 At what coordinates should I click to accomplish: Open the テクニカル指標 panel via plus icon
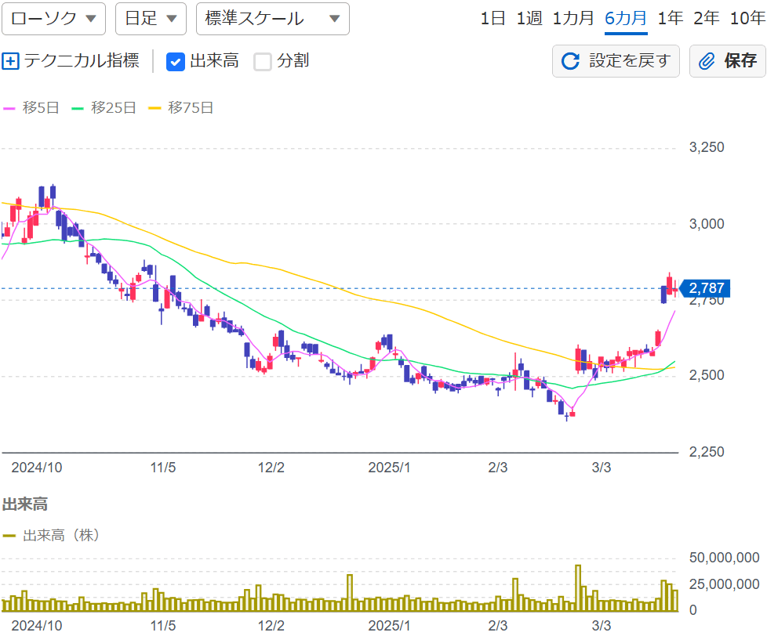(x=13, y=61)
